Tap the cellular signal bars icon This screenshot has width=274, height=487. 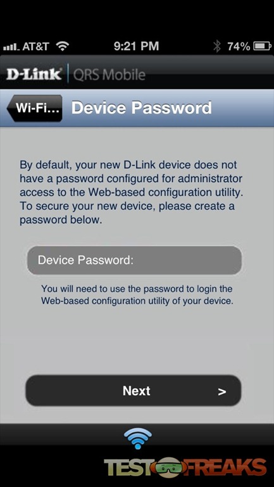[12, 47]
